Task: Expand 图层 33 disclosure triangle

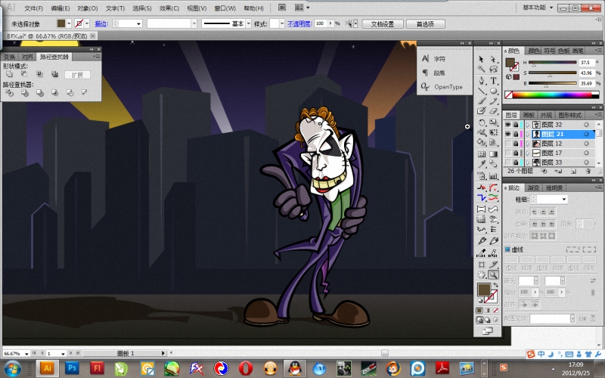Action: click(527, 163)
